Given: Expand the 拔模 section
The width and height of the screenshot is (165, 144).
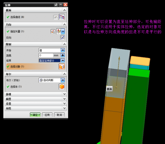Looking at the screenshot, I should (64, 94).
